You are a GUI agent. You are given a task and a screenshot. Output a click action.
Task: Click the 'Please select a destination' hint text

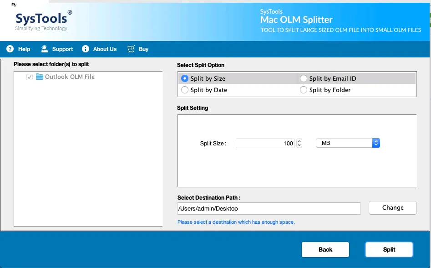(x=236, y=222)
